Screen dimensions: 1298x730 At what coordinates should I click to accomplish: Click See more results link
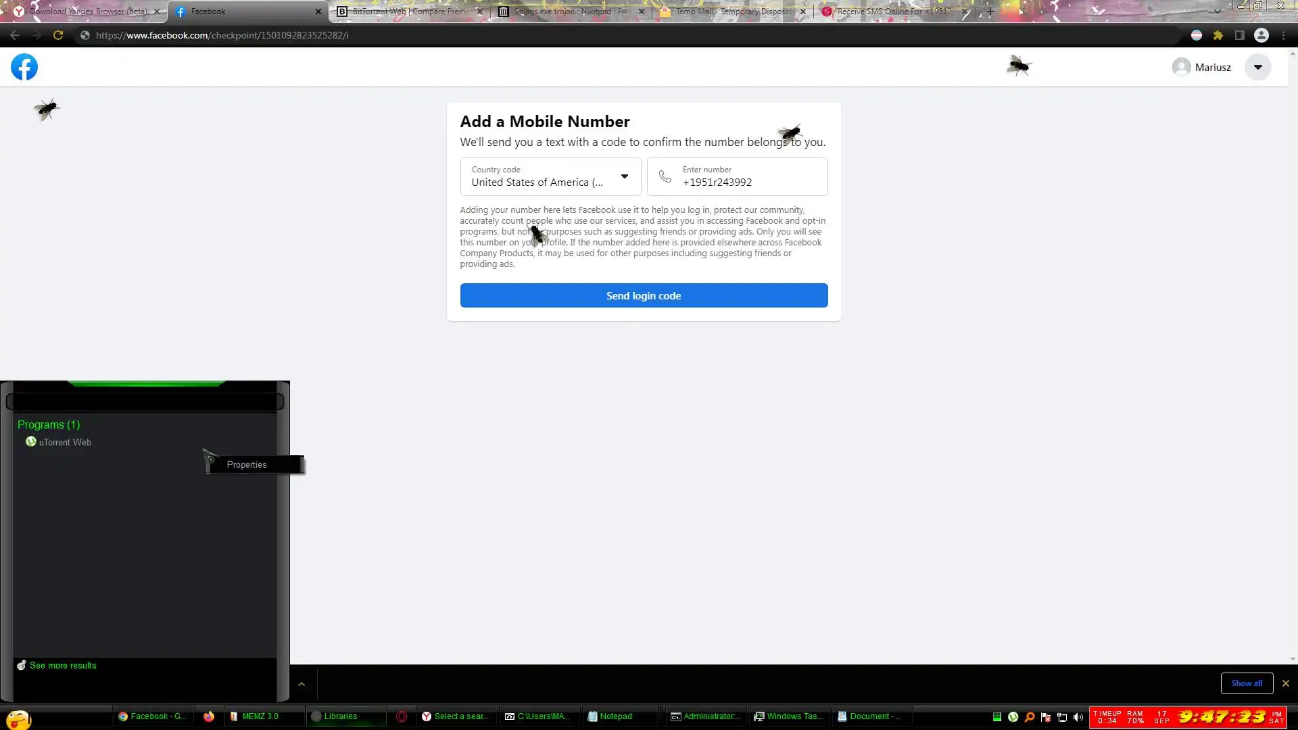pyautogui.click(x=63, y=665)
